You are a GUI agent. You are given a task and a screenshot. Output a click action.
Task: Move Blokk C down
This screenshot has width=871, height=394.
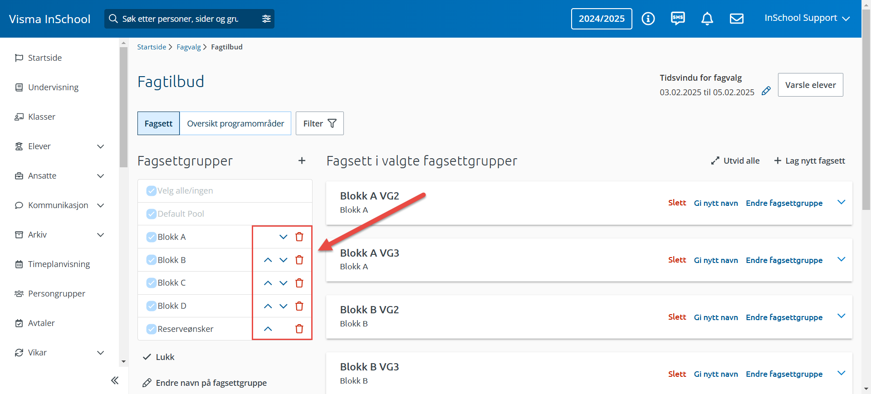(284, 283)
